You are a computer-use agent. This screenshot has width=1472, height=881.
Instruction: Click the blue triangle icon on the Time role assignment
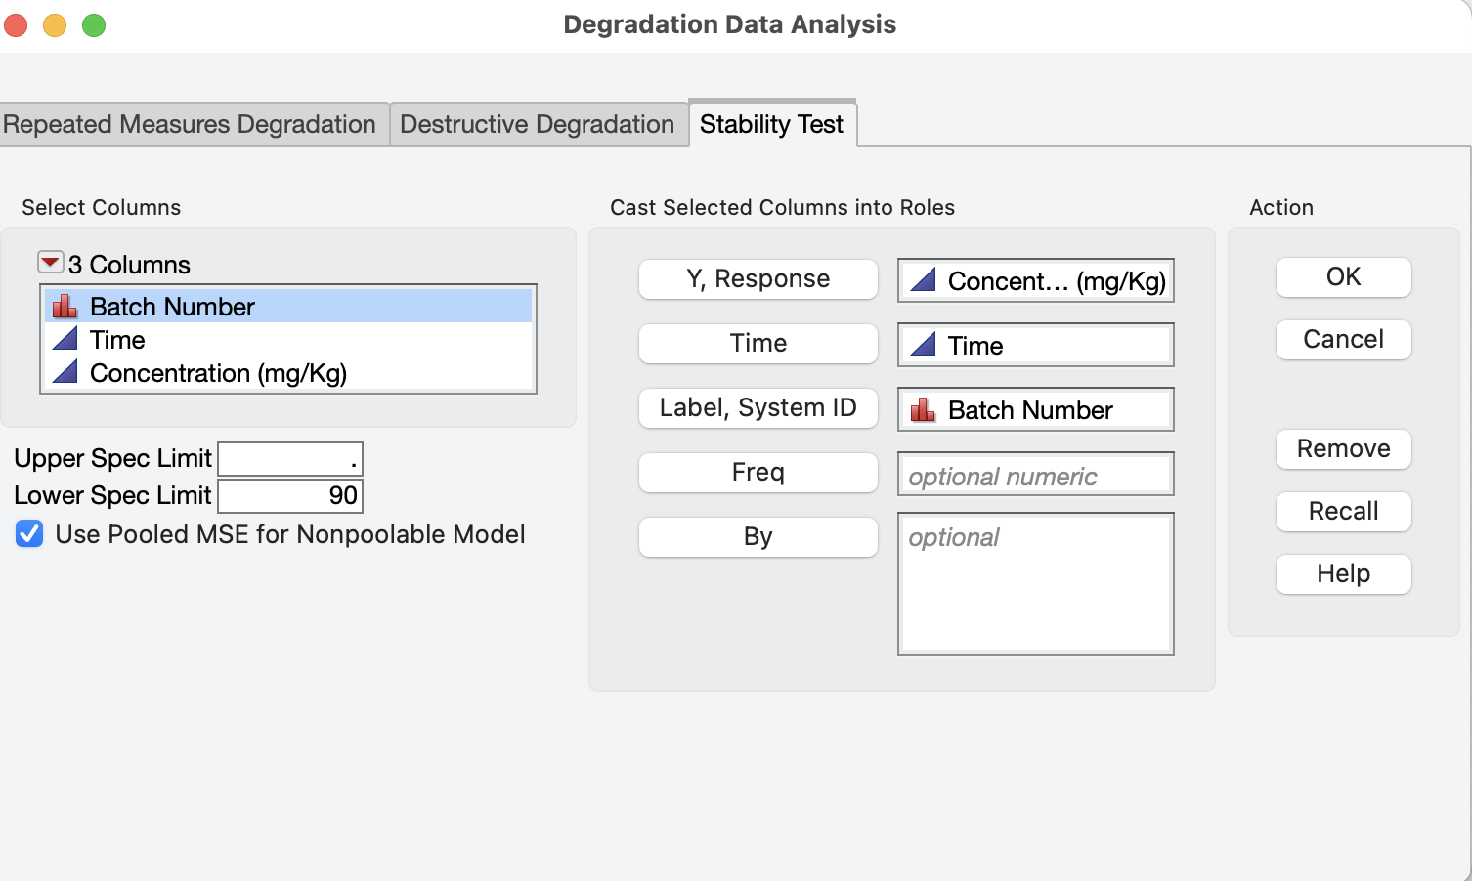pos(923,345)
